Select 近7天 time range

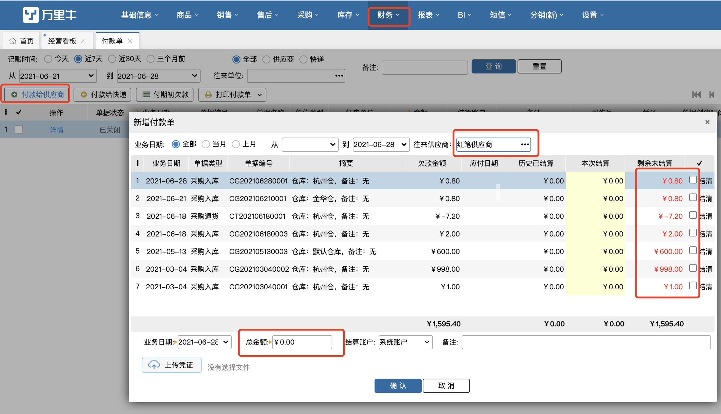(x=78, y=59)
